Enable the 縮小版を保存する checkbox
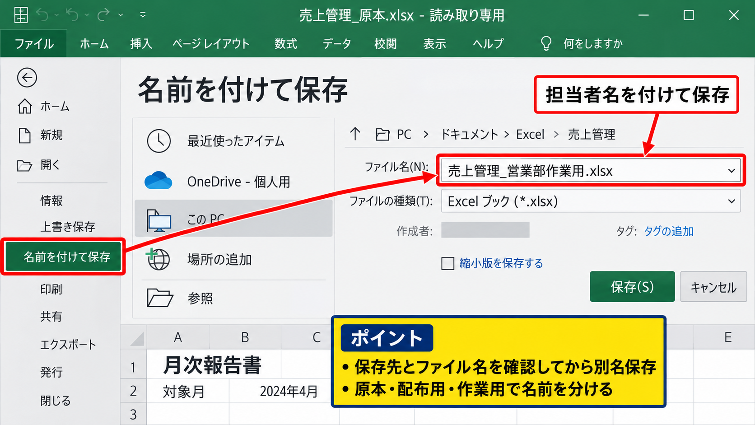The width and height of the screenshot is (755, 425). tap(447, 263)
